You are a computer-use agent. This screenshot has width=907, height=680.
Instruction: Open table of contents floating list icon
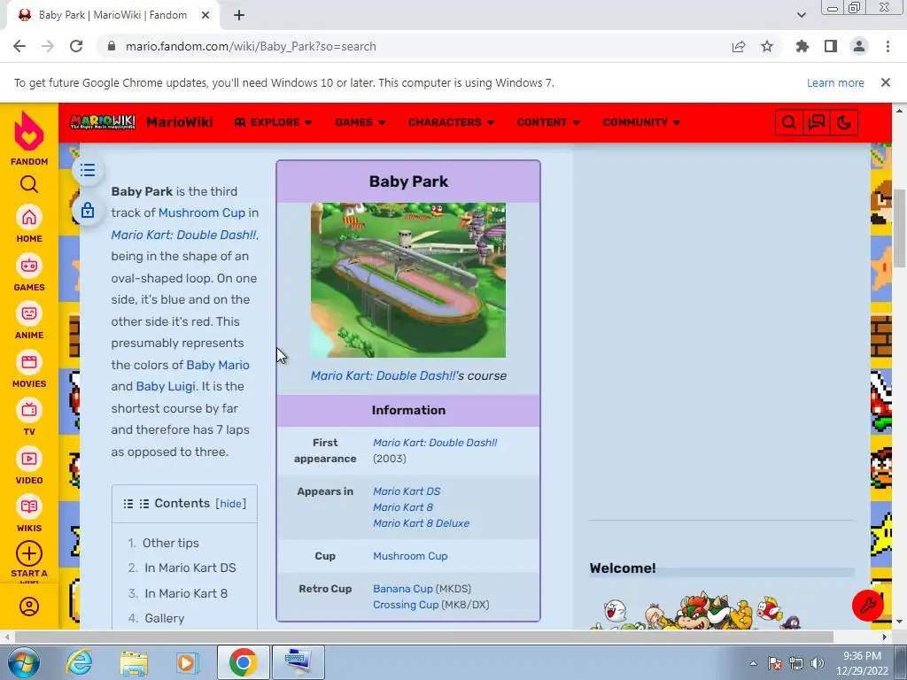(88, 170)
